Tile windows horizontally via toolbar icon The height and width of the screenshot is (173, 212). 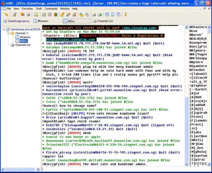click(107, 14)
